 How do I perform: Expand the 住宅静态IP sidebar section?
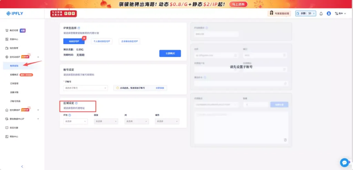click(x=38, y=110)
